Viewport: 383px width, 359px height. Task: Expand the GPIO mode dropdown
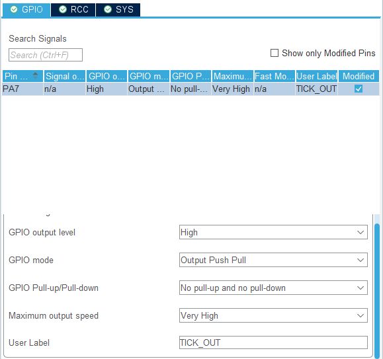[x=273, y=260]
